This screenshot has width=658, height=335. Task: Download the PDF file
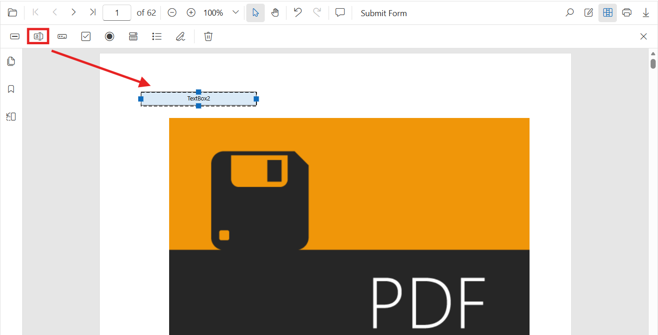click(x=646, y=13)
